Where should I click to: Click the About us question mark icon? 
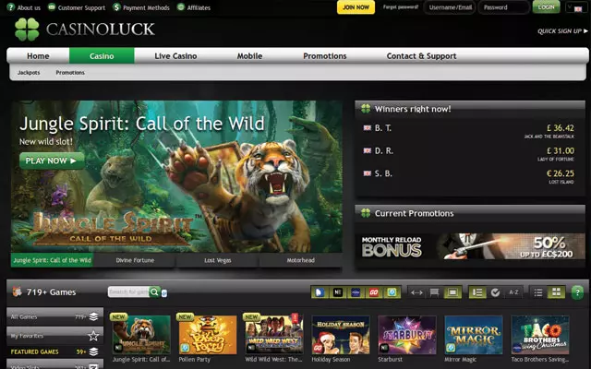pos(11,7)
